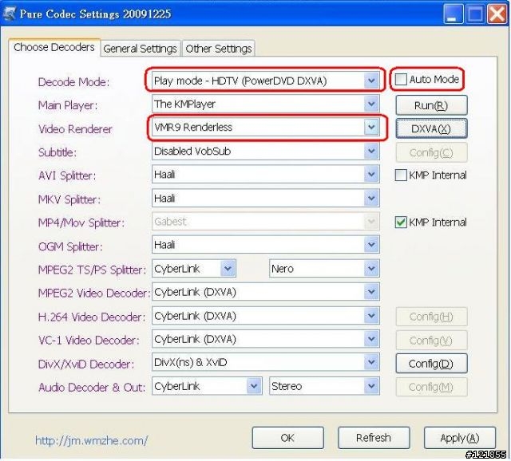The width and height of the screenshot is (511, 461).
Task: Click the Run(R) button
Action: (x=431, y=105)
